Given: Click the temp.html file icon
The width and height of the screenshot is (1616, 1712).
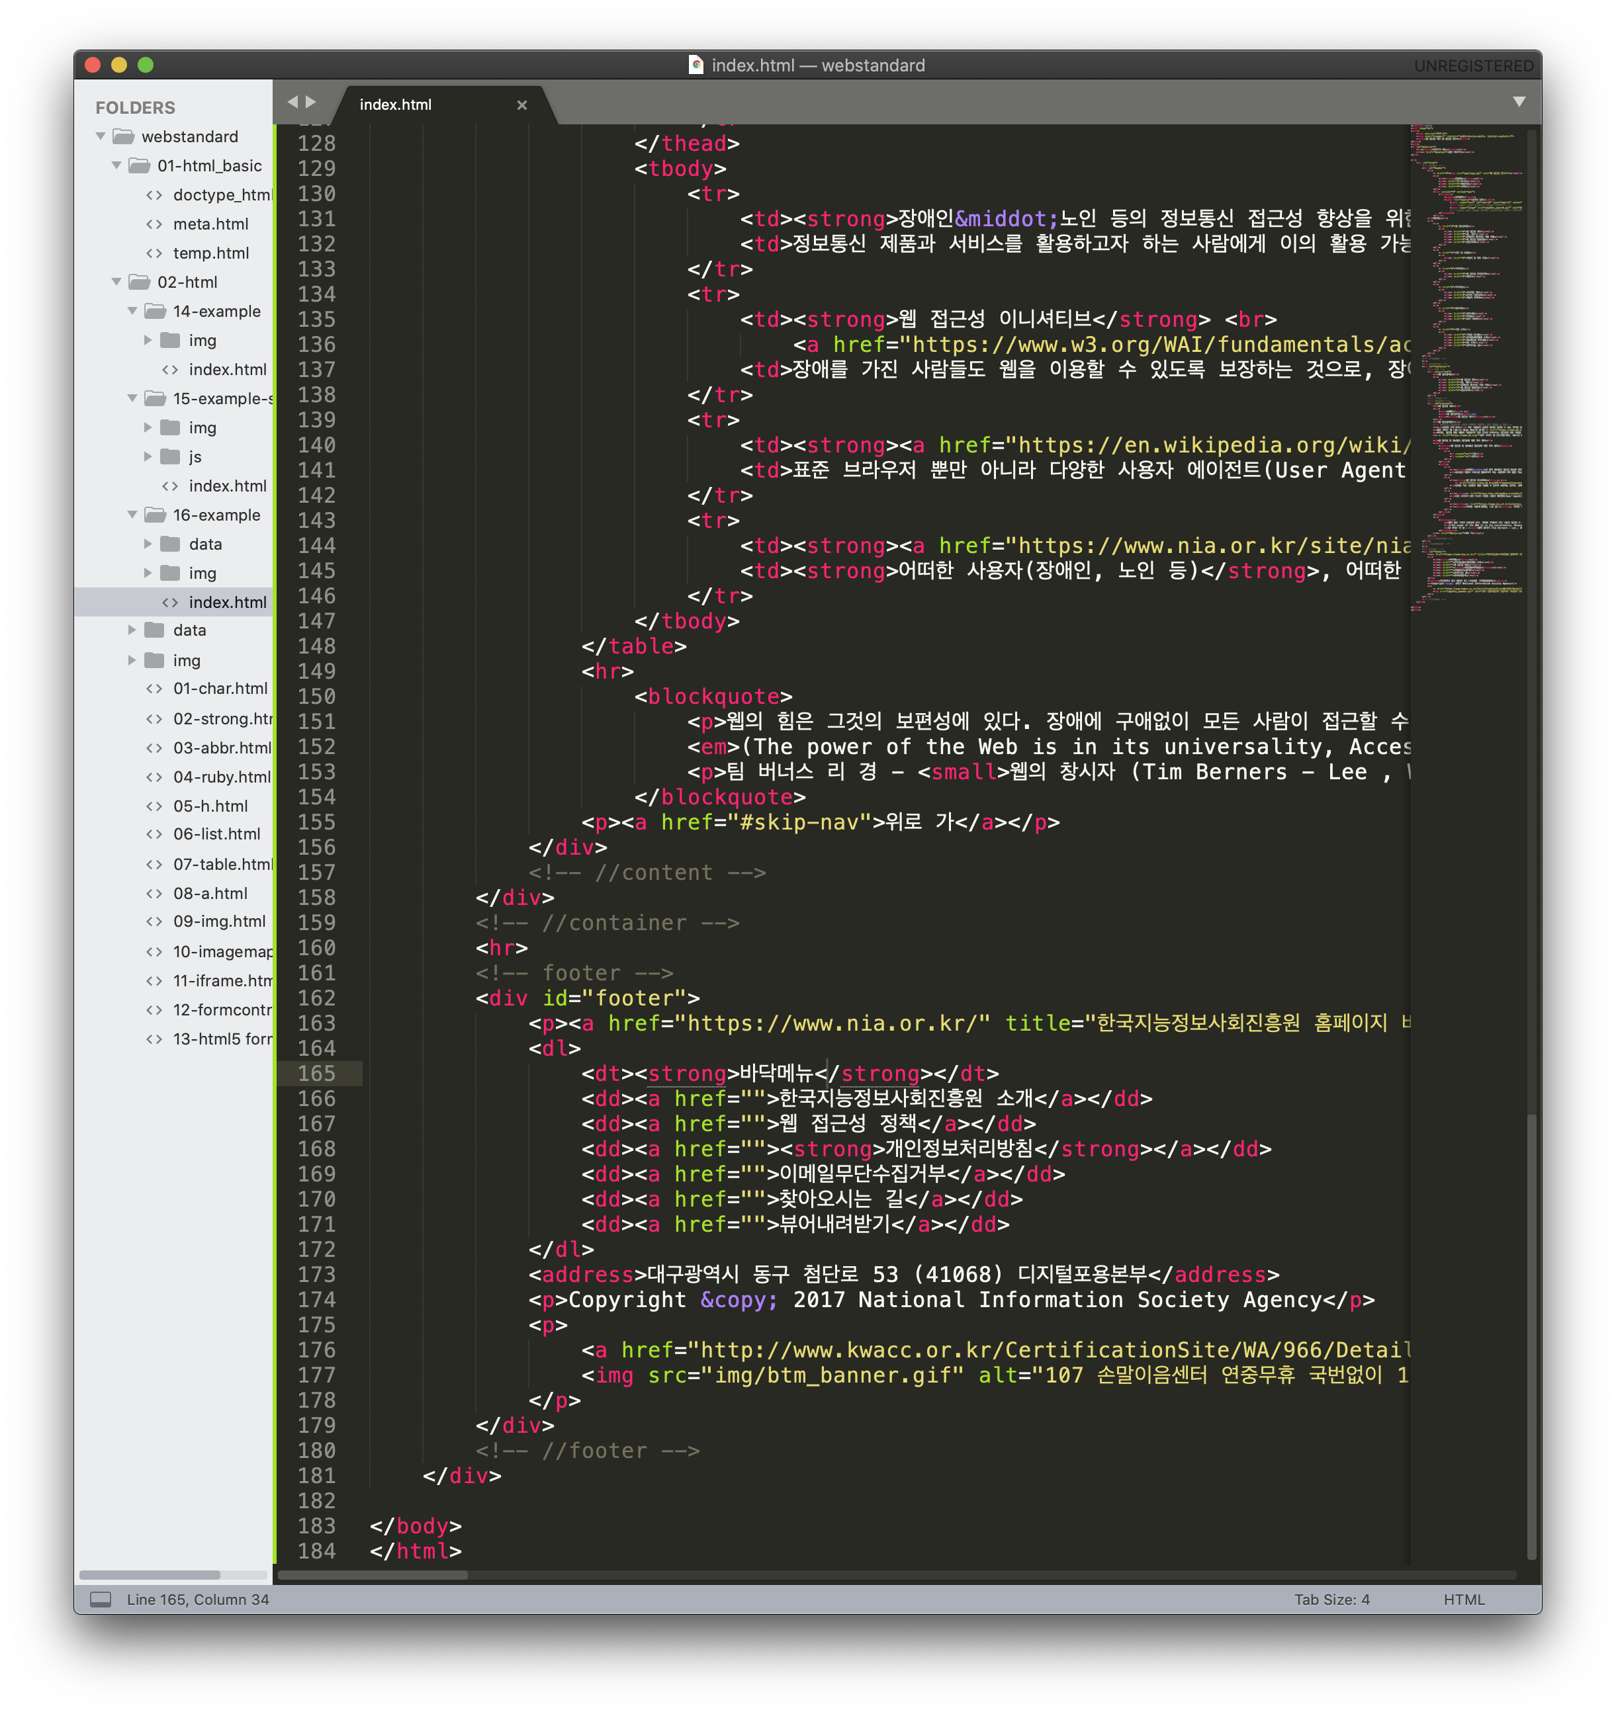Looking at the screenshot, I should click(154, 253).
